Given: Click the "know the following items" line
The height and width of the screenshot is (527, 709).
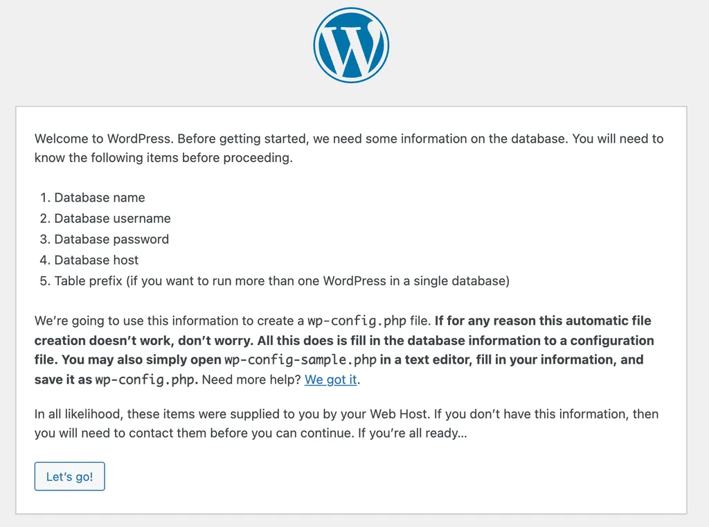Looking at the screenshot, I should (x=163, y=158).
